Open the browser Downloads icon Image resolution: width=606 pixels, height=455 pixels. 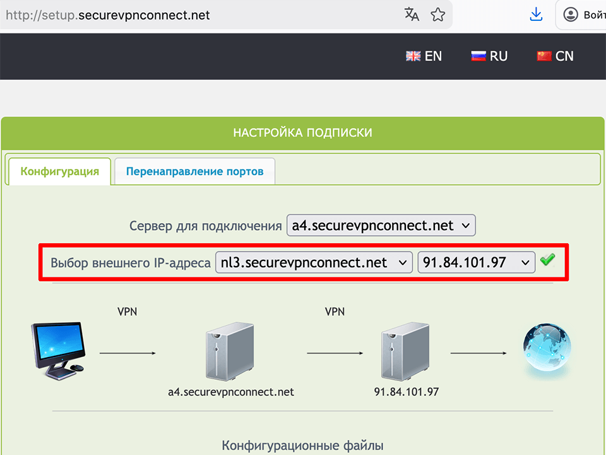tap(536, 14)
